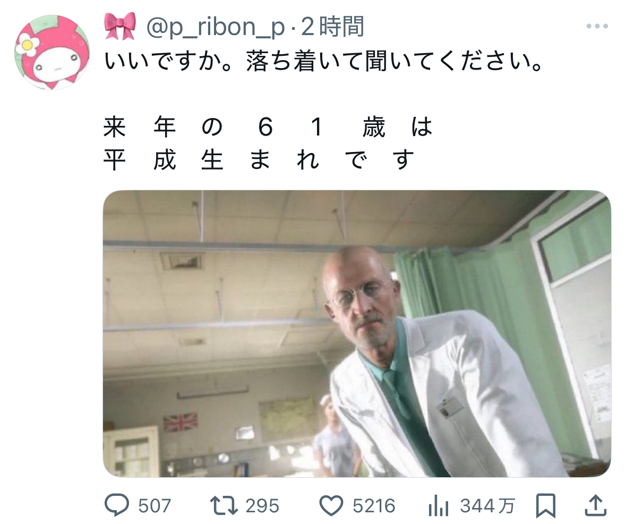Click the pink ribbon emoji display name
Viewport: 626px width, 524px height.
[120, 27]
